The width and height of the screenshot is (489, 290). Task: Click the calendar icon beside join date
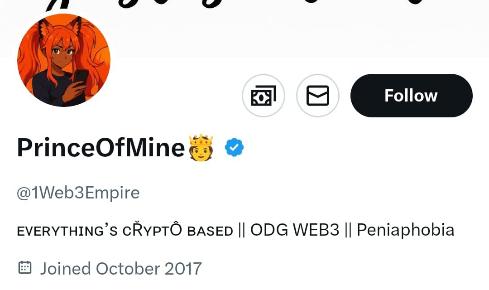25,268
